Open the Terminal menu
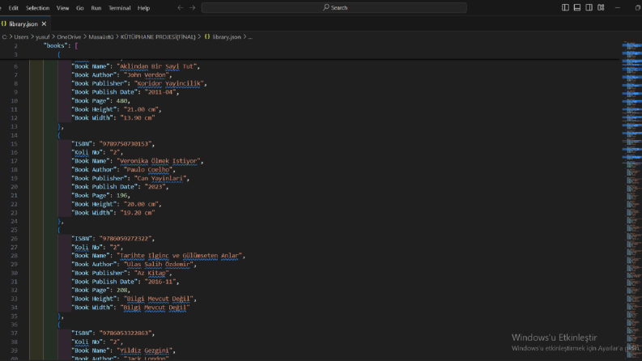Screen dimensions: 642x361 click(x=119, y=8)
